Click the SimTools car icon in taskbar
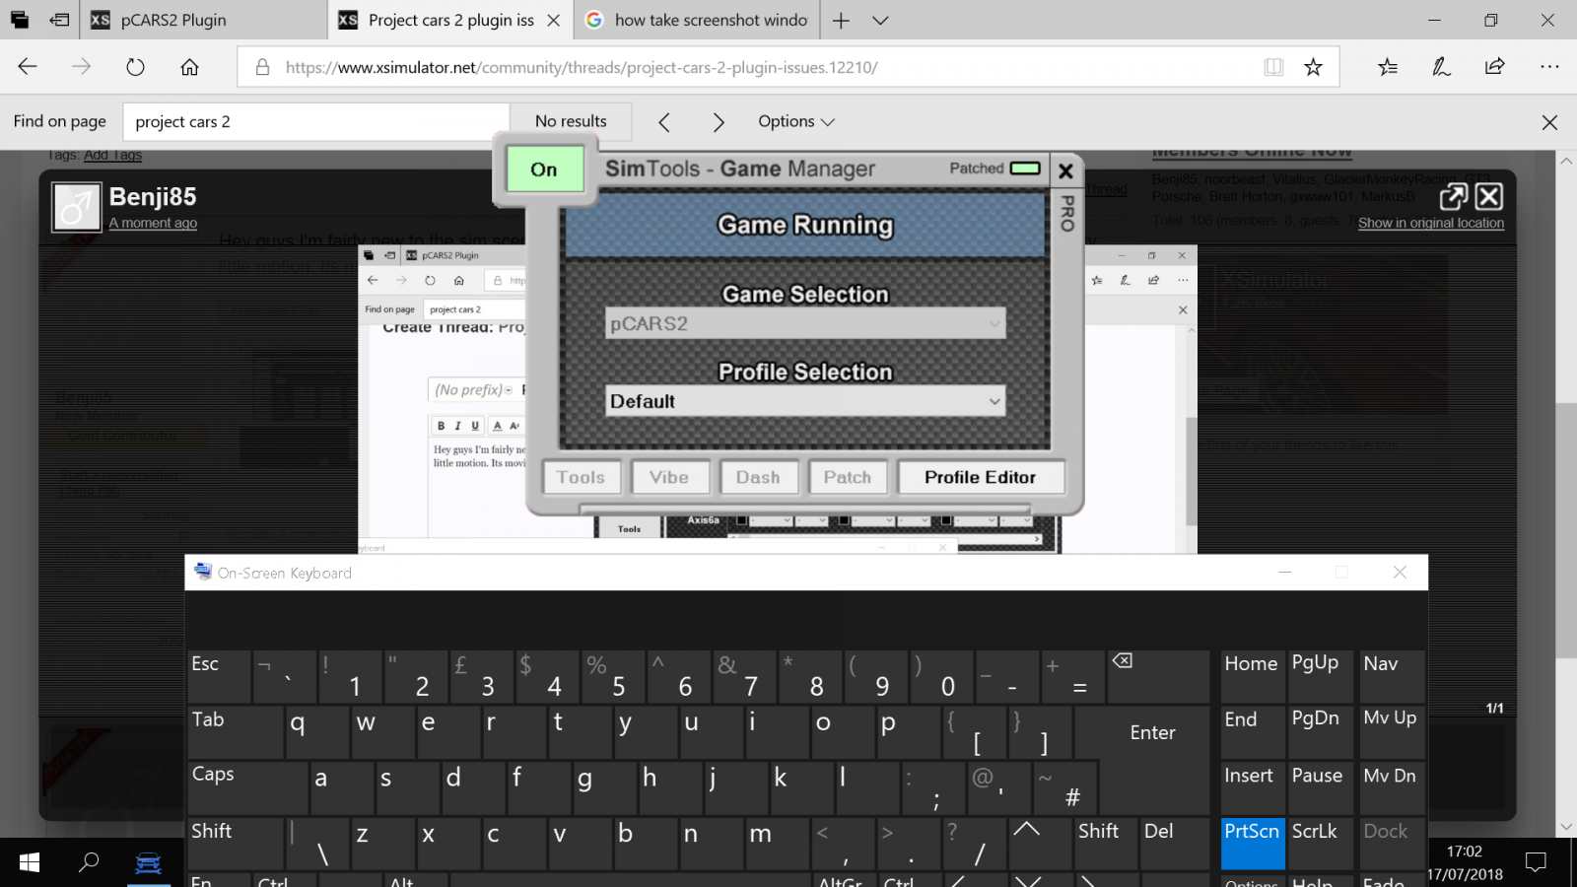This screenshot has height=887, width=1577. [148, 863]
